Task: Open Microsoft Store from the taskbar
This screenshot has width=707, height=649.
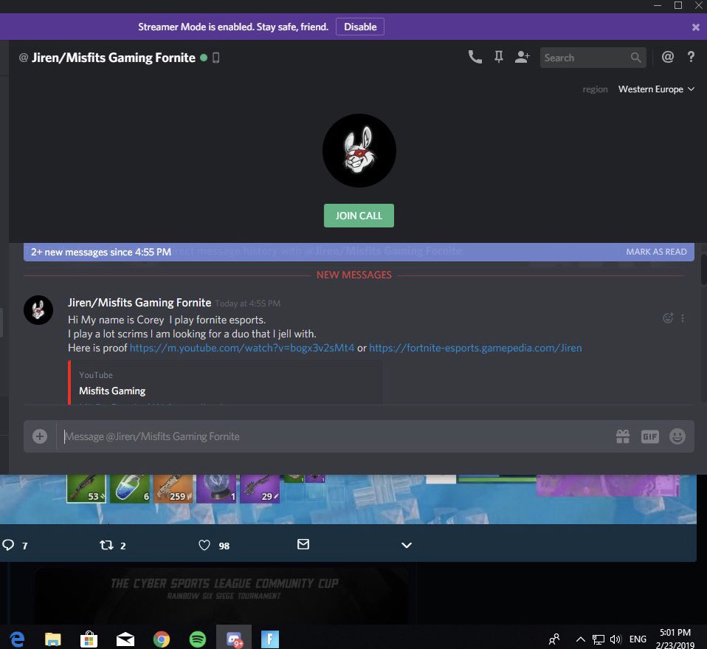Action: 89,639
